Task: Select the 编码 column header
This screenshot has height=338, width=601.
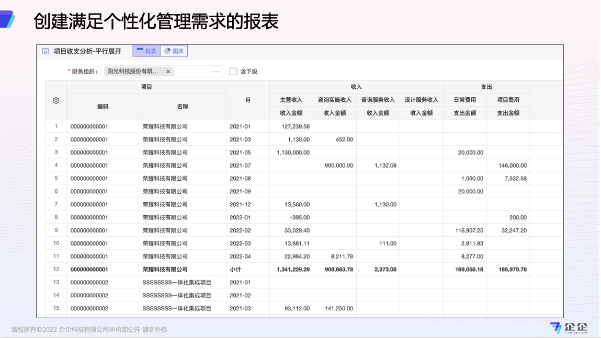Action: click(103, 107)
